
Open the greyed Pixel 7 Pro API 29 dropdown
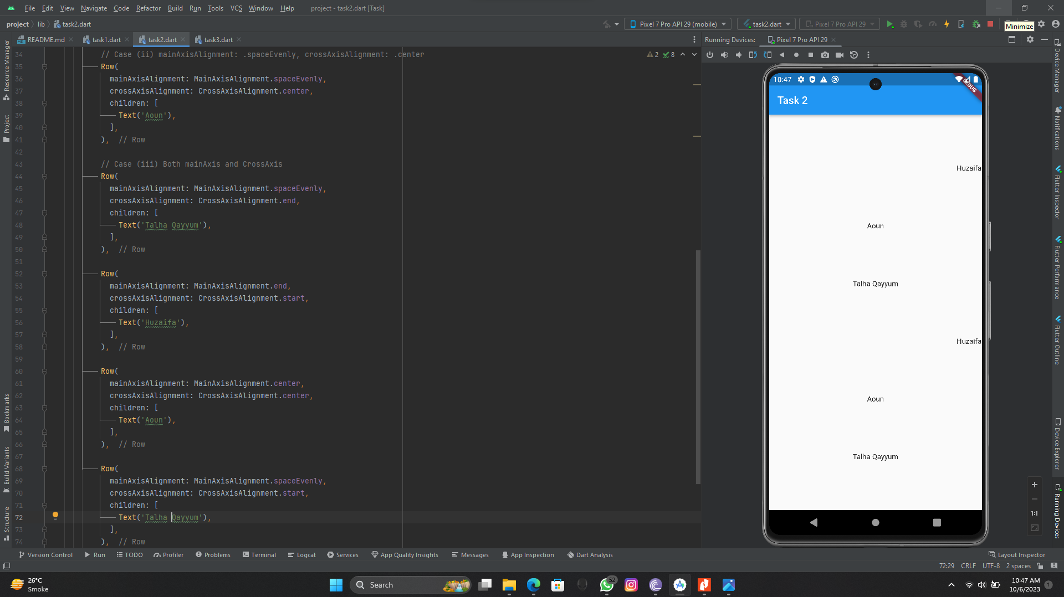click(x=840, y=24)
